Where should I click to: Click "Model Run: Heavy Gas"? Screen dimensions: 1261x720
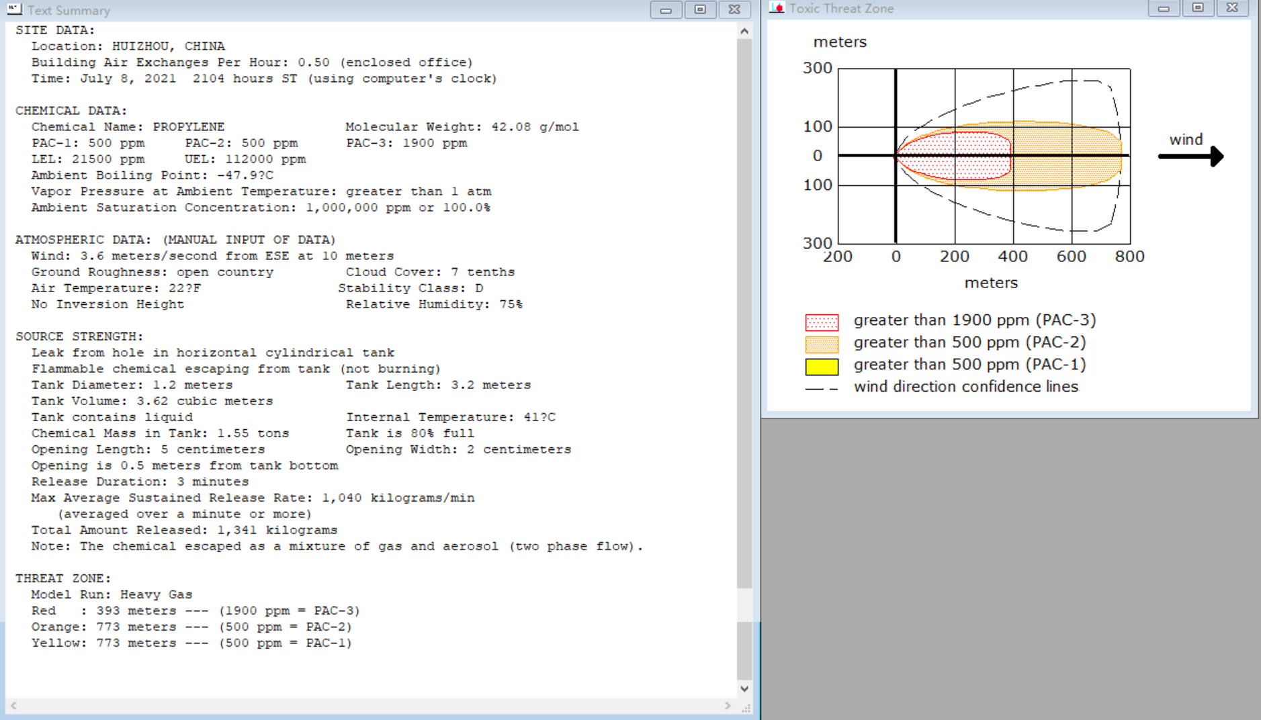click(112, 594)
